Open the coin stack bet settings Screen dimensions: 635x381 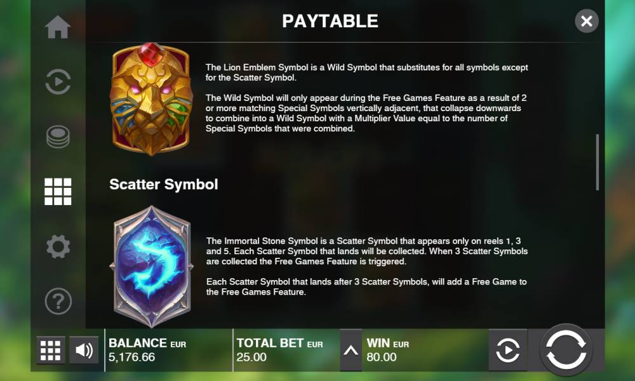58,137
